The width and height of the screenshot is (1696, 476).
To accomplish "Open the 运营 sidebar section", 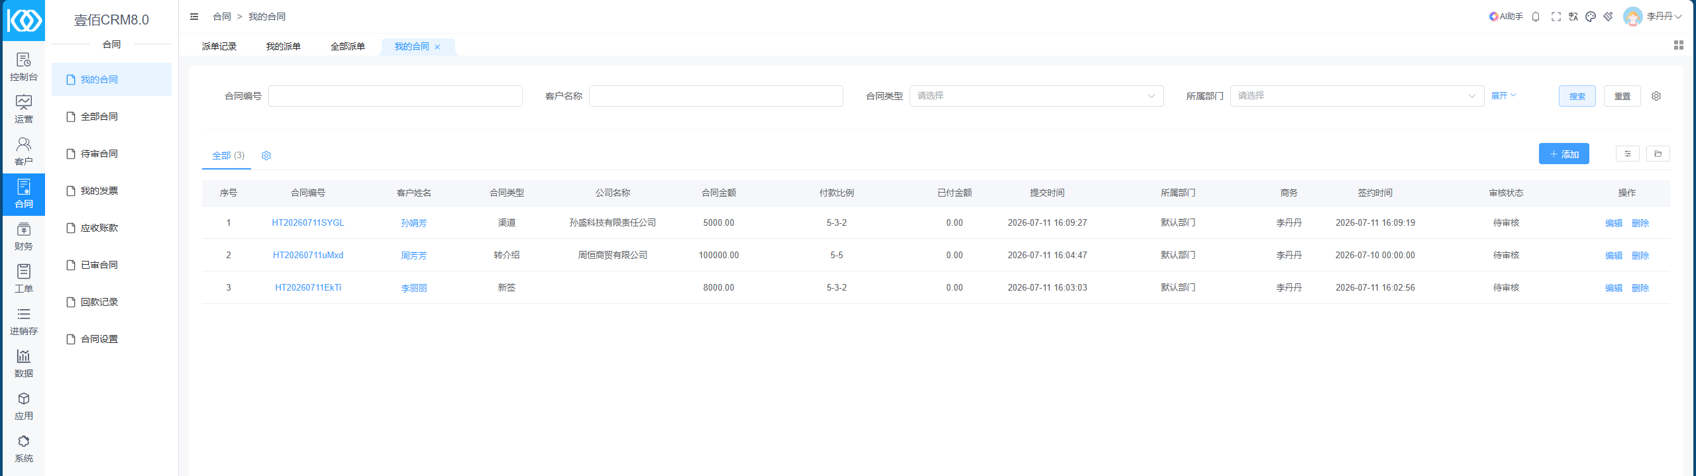I will click(24, 110).
